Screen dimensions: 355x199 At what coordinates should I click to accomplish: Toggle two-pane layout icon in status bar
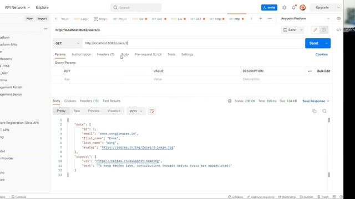pyautogui.click(x=334, y=197)
